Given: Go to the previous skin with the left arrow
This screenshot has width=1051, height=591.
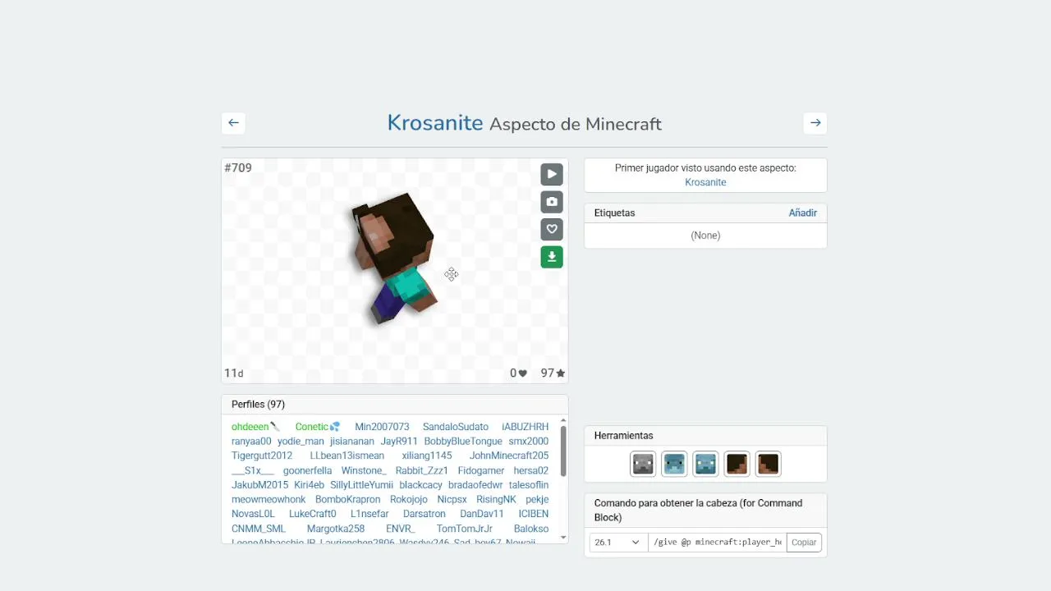Looking at the screenshot, I should [x=233, y=123].
